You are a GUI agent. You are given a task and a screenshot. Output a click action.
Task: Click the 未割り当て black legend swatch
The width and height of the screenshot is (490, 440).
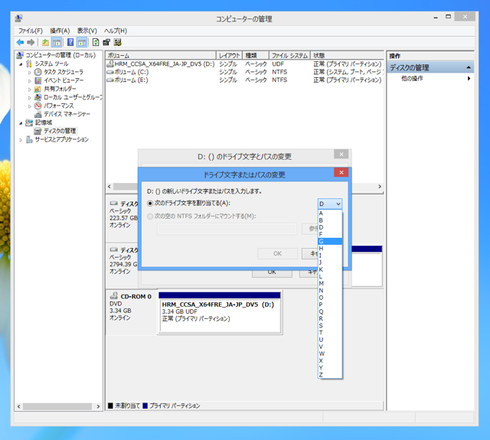tap(110, 406)
